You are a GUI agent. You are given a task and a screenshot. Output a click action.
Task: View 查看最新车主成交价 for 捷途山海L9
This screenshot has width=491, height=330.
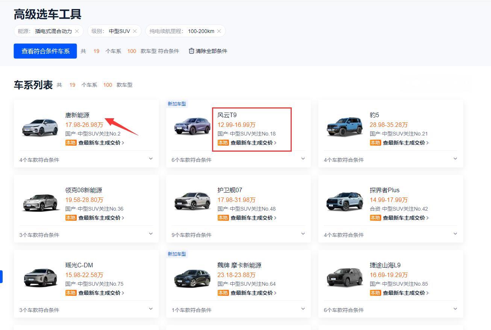pyautogui.click(x=406, y=293)
